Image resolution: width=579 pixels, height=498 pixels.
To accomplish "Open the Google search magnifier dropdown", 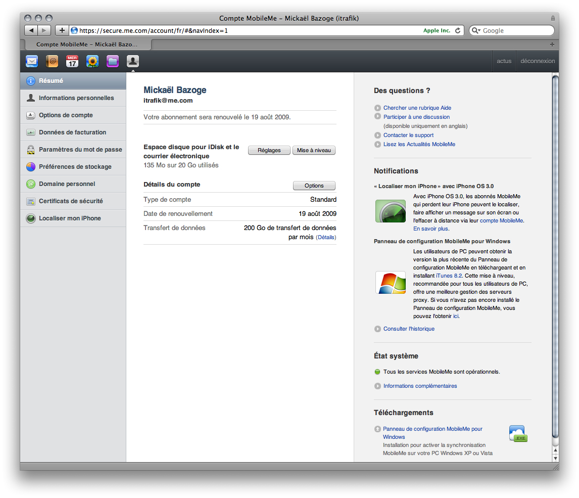I will 476,31.
